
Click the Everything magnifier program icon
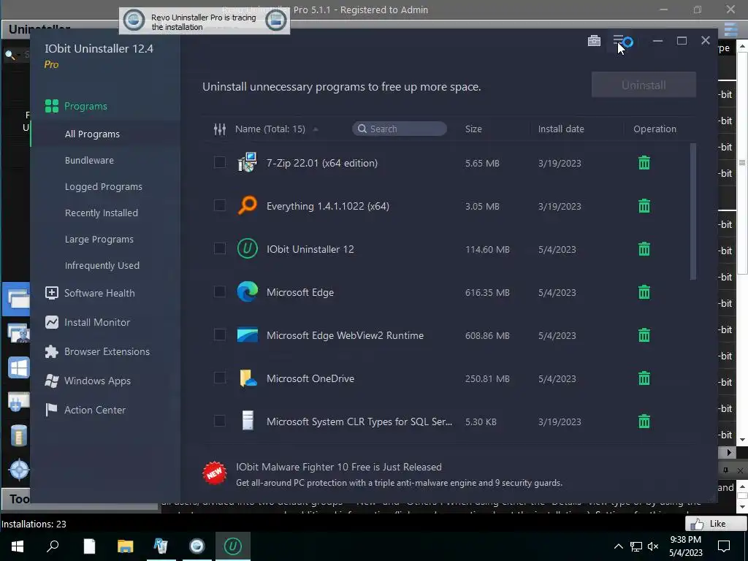pos(247,205)
